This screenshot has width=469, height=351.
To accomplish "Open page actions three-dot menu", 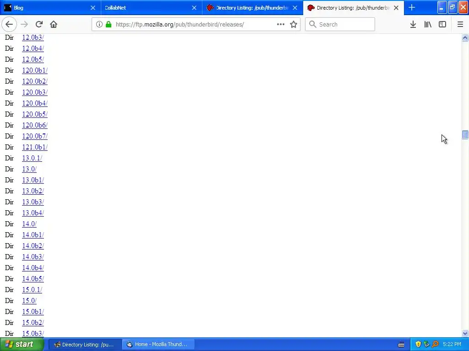I will click(x=281, y=25).
